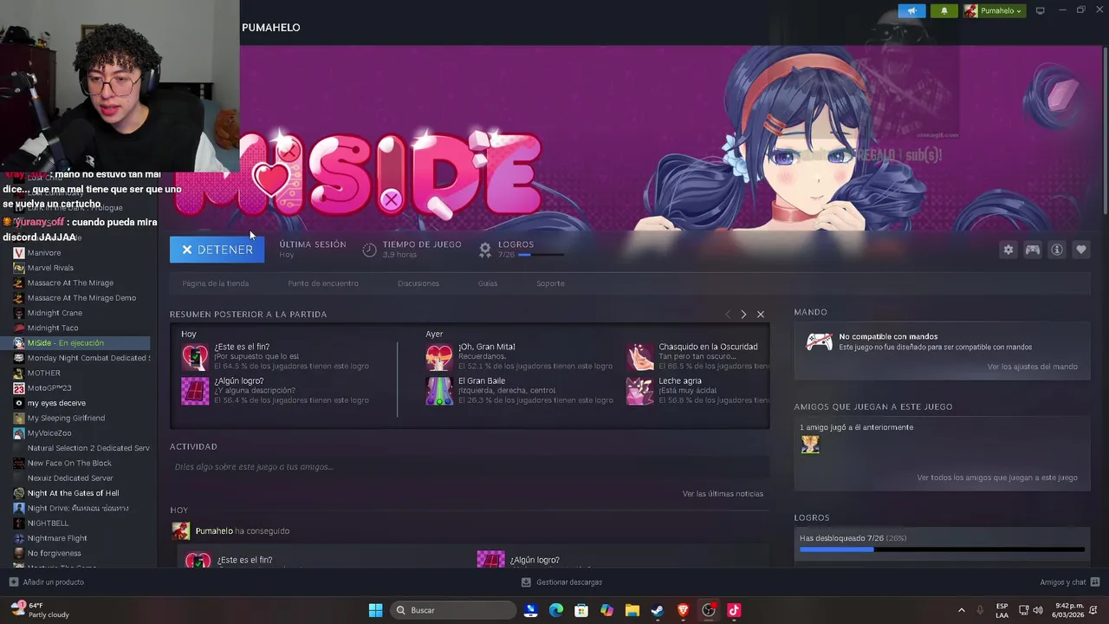
Task: Click the achievements progress bar 7/26
Action: click(x=942, y=549)
